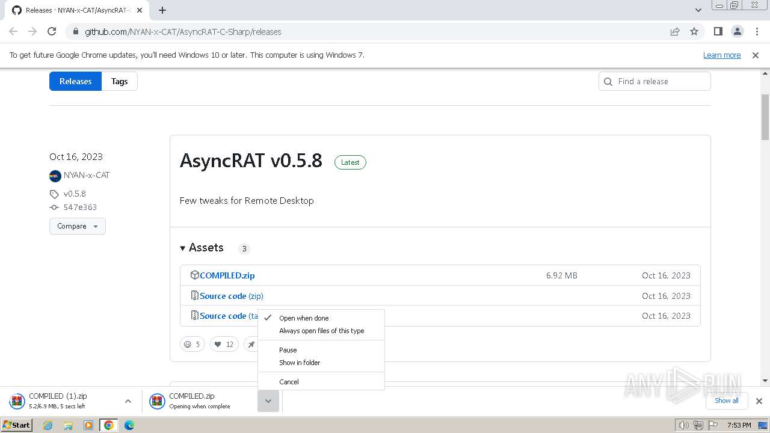Open the AsyncRAT v0.5.8 release title
Viewport: 770px width, 433px height.
(x=251, y=161)
